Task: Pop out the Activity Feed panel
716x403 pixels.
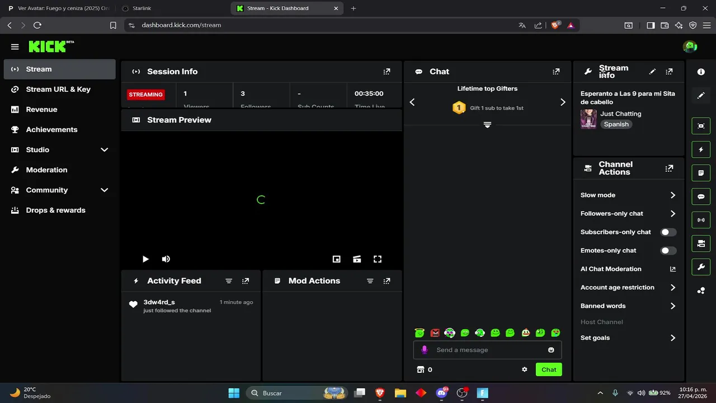Action: click(246, 281)
